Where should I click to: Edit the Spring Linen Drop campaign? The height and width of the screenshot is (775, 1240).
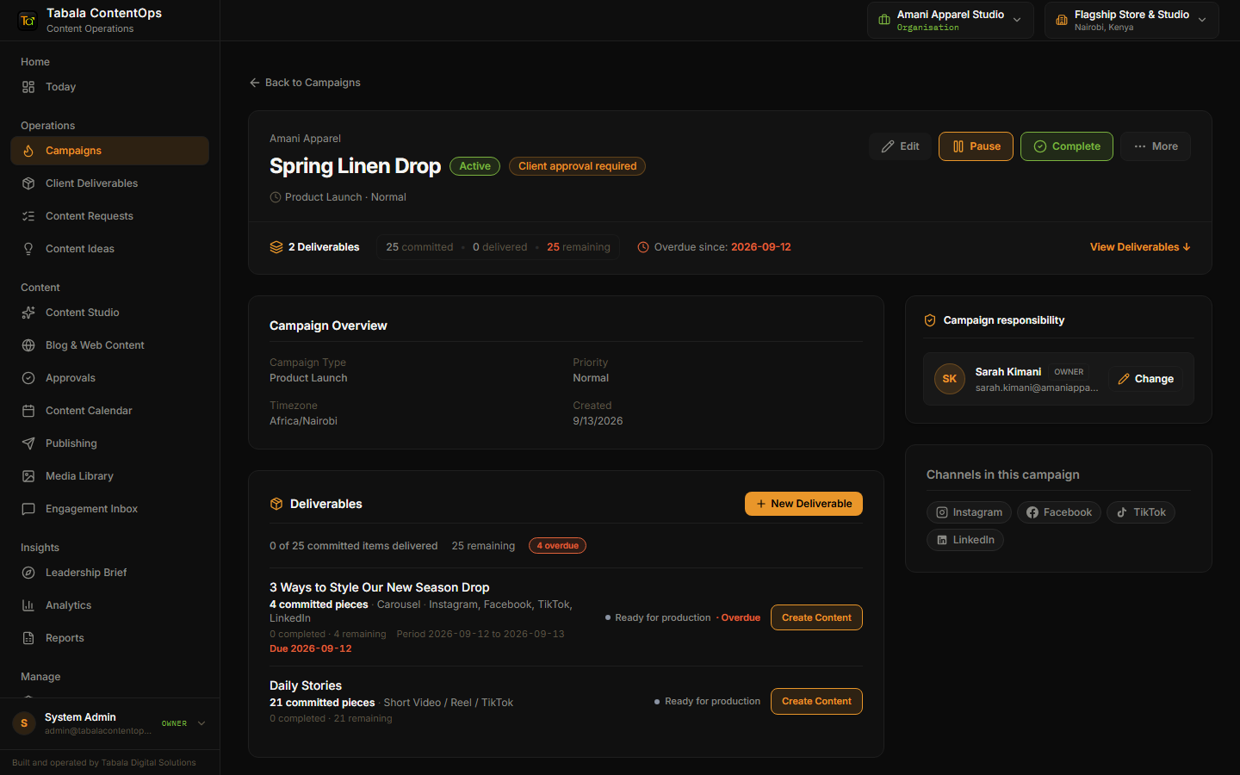pyautogui.click(x=900, y=146)
